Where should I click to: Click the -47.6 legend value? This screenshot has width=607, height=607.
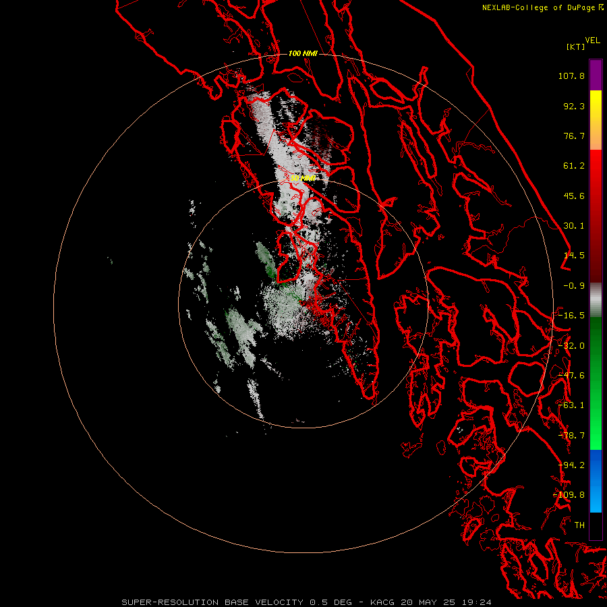tap(571, 376)
